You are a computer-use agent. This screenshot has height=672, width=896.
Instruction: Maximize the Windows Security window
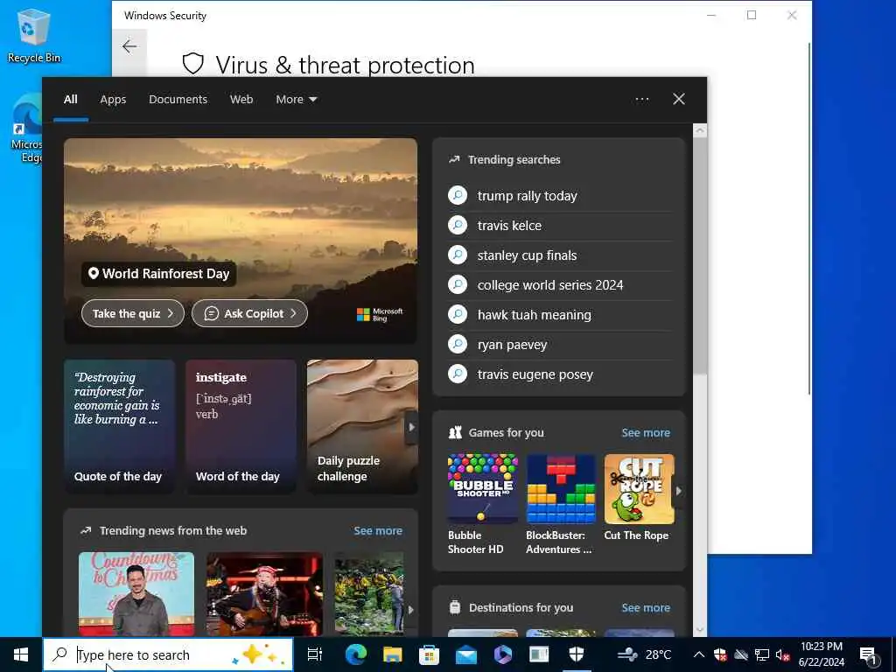[x=752, y=16]
